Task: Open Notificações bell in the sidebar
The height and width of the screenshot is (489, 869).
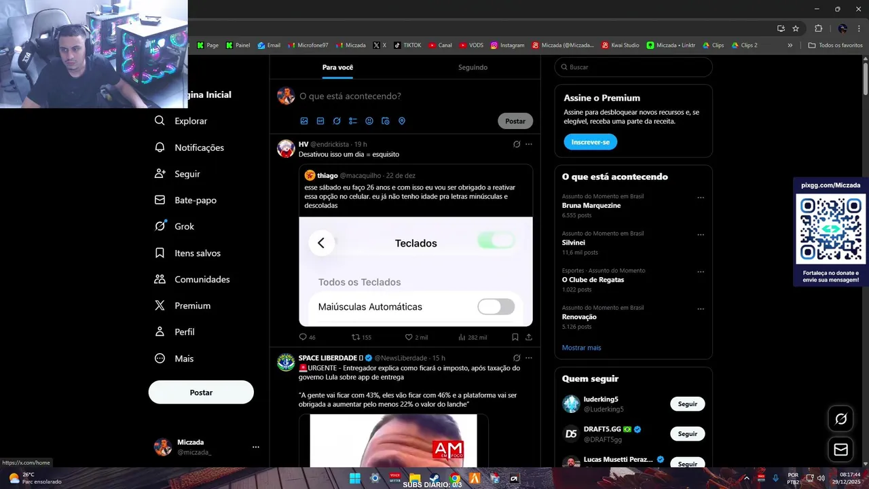Action: (189, 147)
